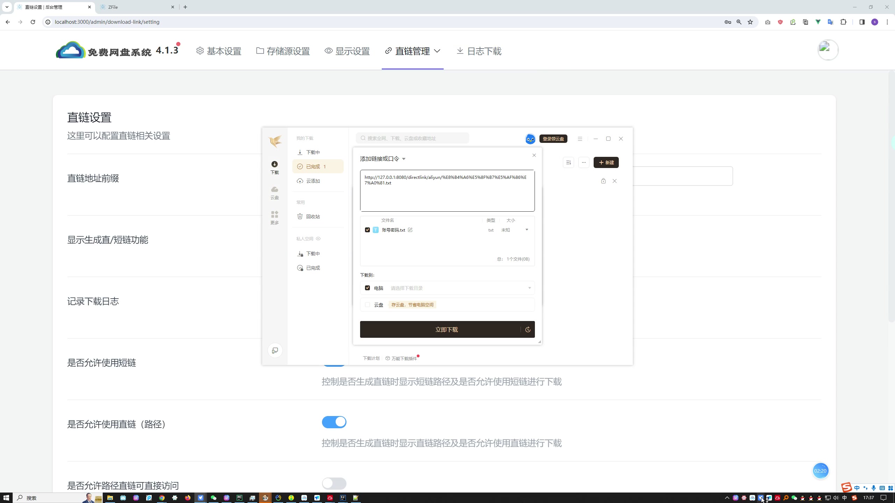Open Firefox from the taskbar

click(188, 498)
